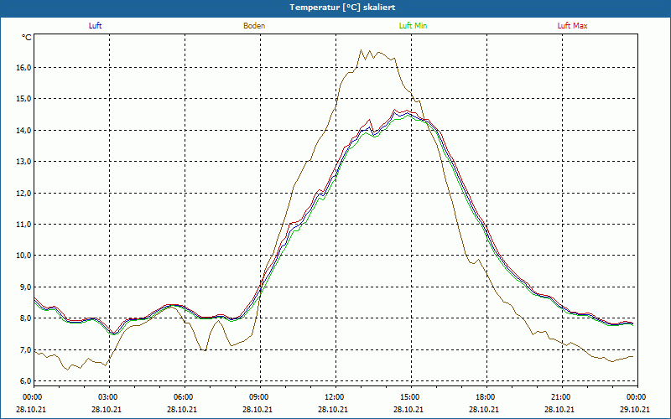
Task: Click the 8,0 y-axis value
Action: 25,318
